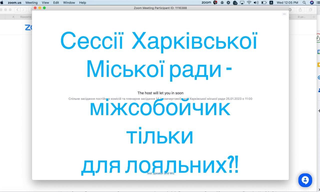
Task: Open the Window menu
Action: tap(69, 2)
